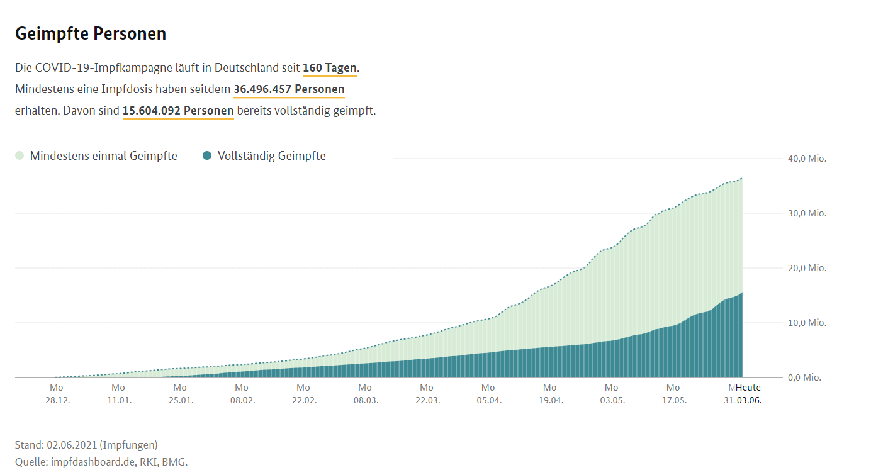Toggle the 'Vollständig Geimpfte' legend label
Viewport: 871px width, 475px height.
point(271,156)
